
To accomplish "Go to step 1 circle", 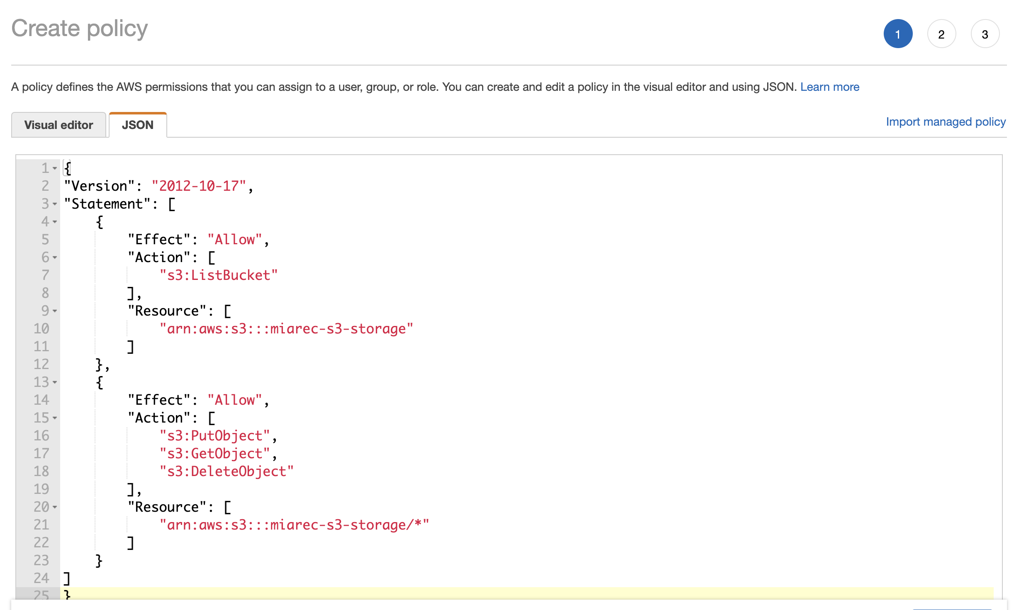I will point(898,34).
